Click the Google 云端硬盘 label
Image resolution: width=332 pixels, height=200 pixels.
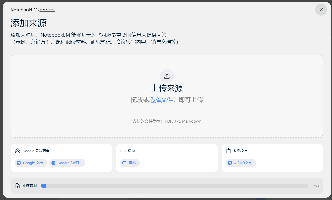pos(36,151)
